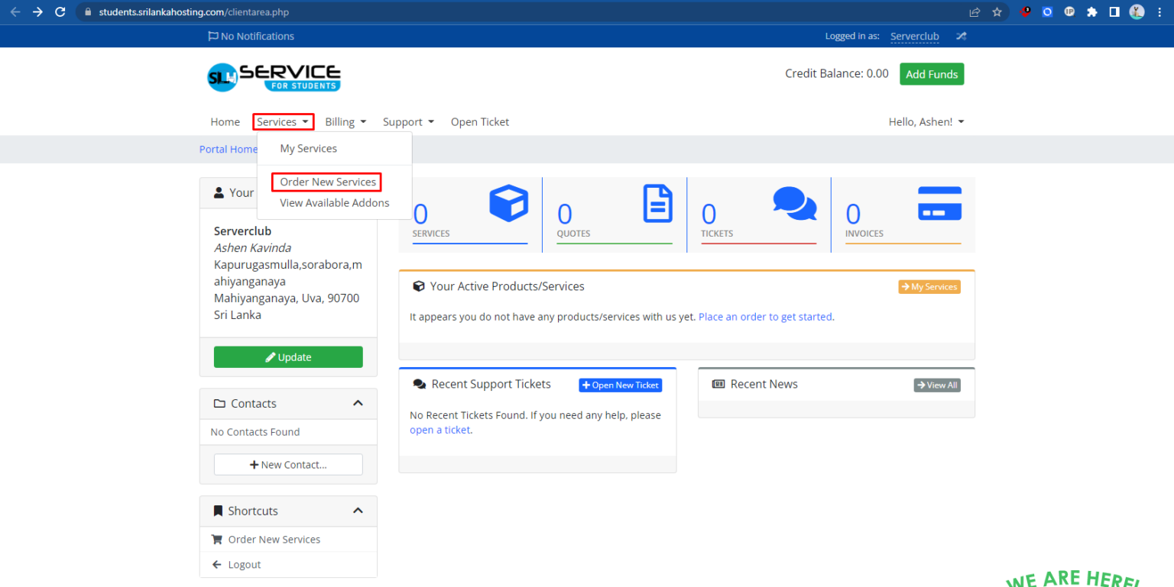Click the Tickets chat bubbles icon
This screenshot has width=1174, height=587.
click(x=794, y=203)
